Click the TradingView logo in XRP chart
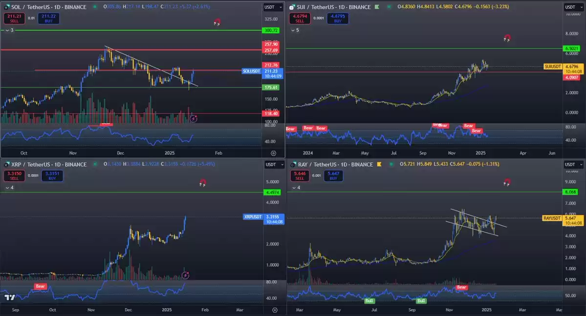 10,297
